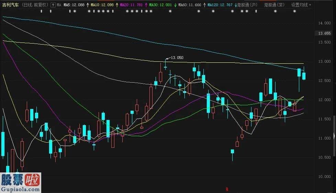Expand the 设置均线 dropdown
This screenshot has height=193, width=336.
(x=301, y=5)
